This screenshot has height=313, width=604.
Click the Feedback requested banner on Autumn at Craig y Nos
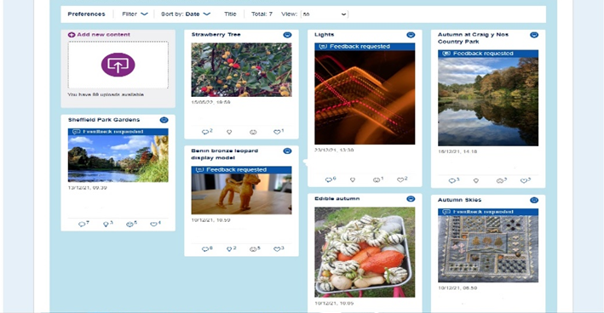[488, 54]
